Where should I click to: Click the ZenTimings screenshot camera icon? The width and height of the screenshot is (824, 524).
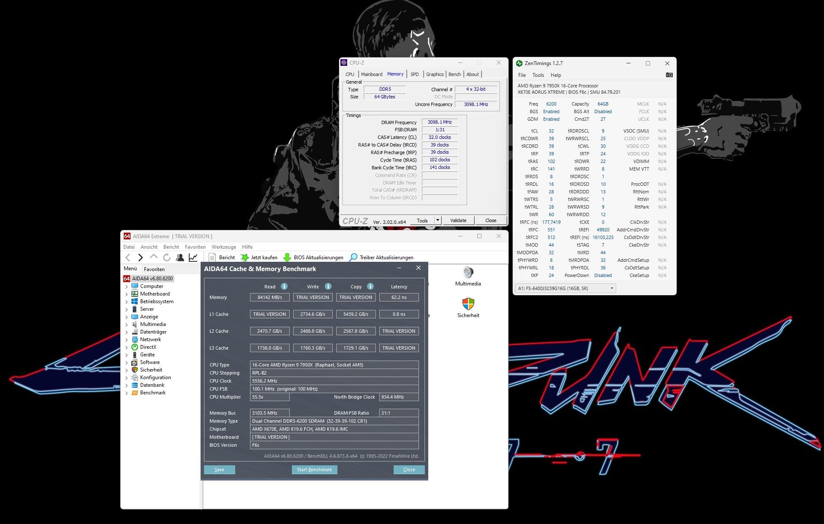[x=669, y=75]
